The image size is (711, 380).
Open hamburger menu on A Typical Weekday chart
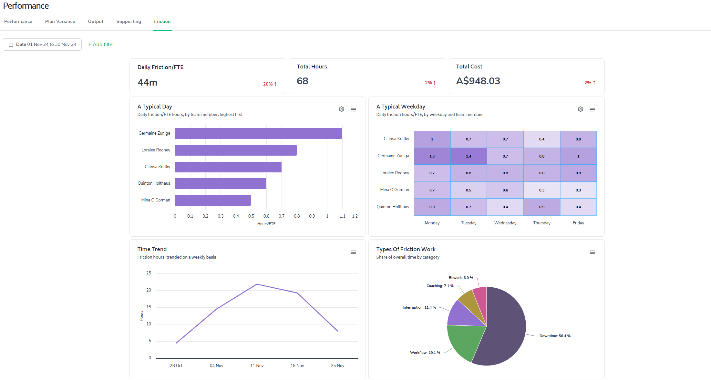[x=592, y=110]
